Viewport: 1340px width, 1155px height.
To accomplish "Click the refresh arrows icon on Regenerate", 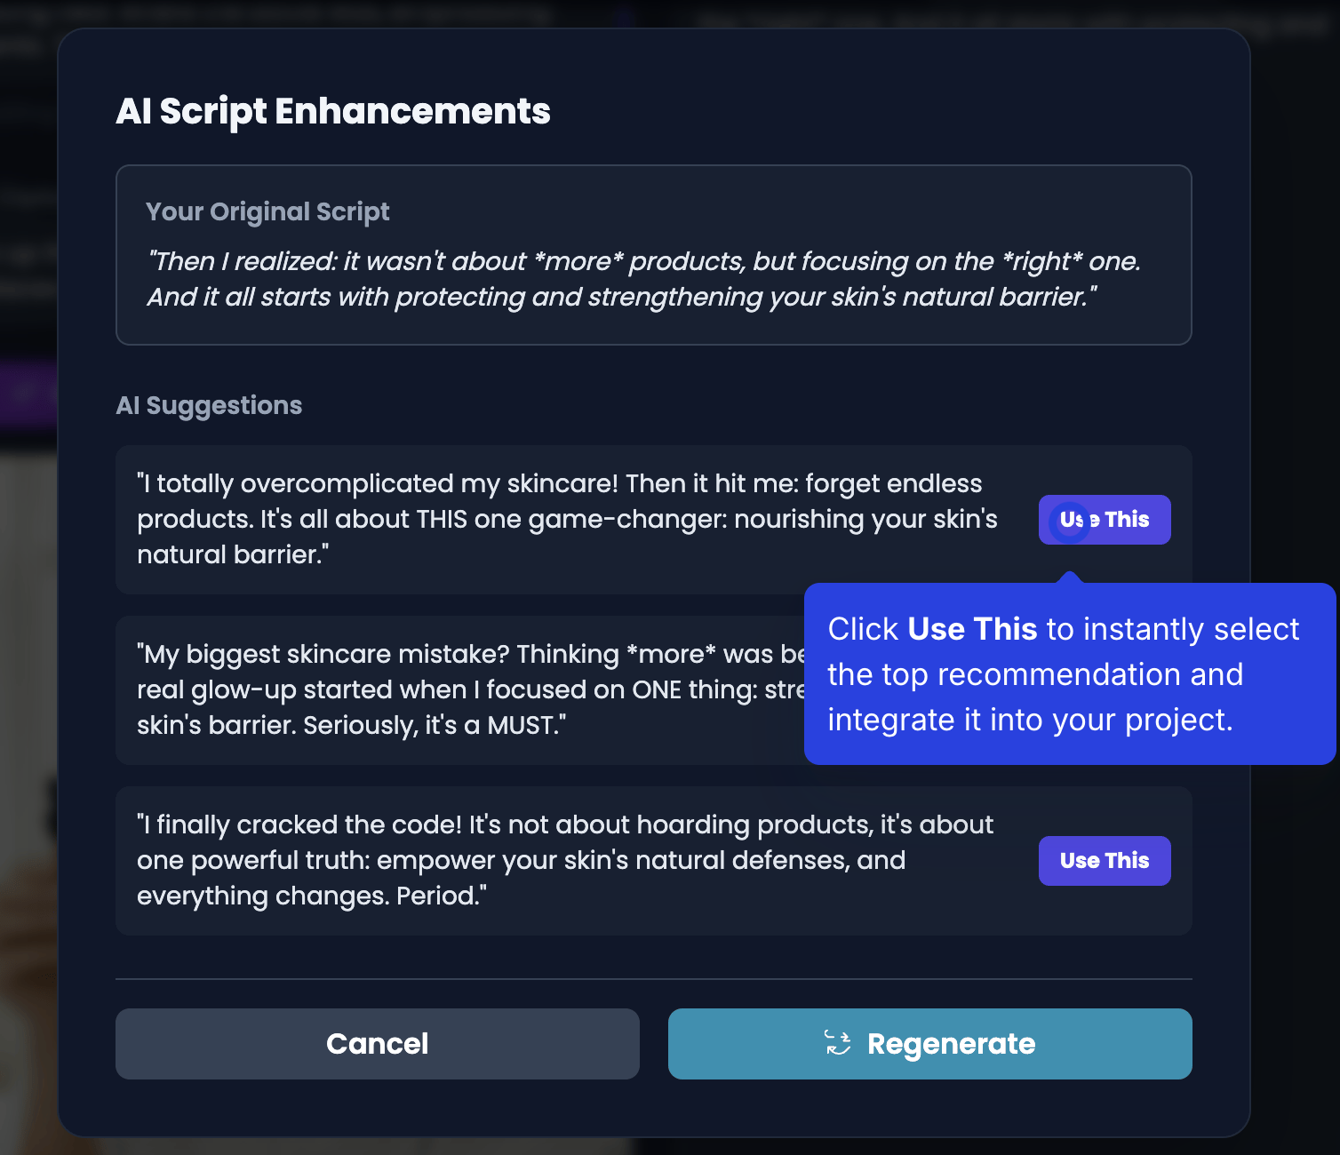I will pyautogui.click(x=837, y=1043).
